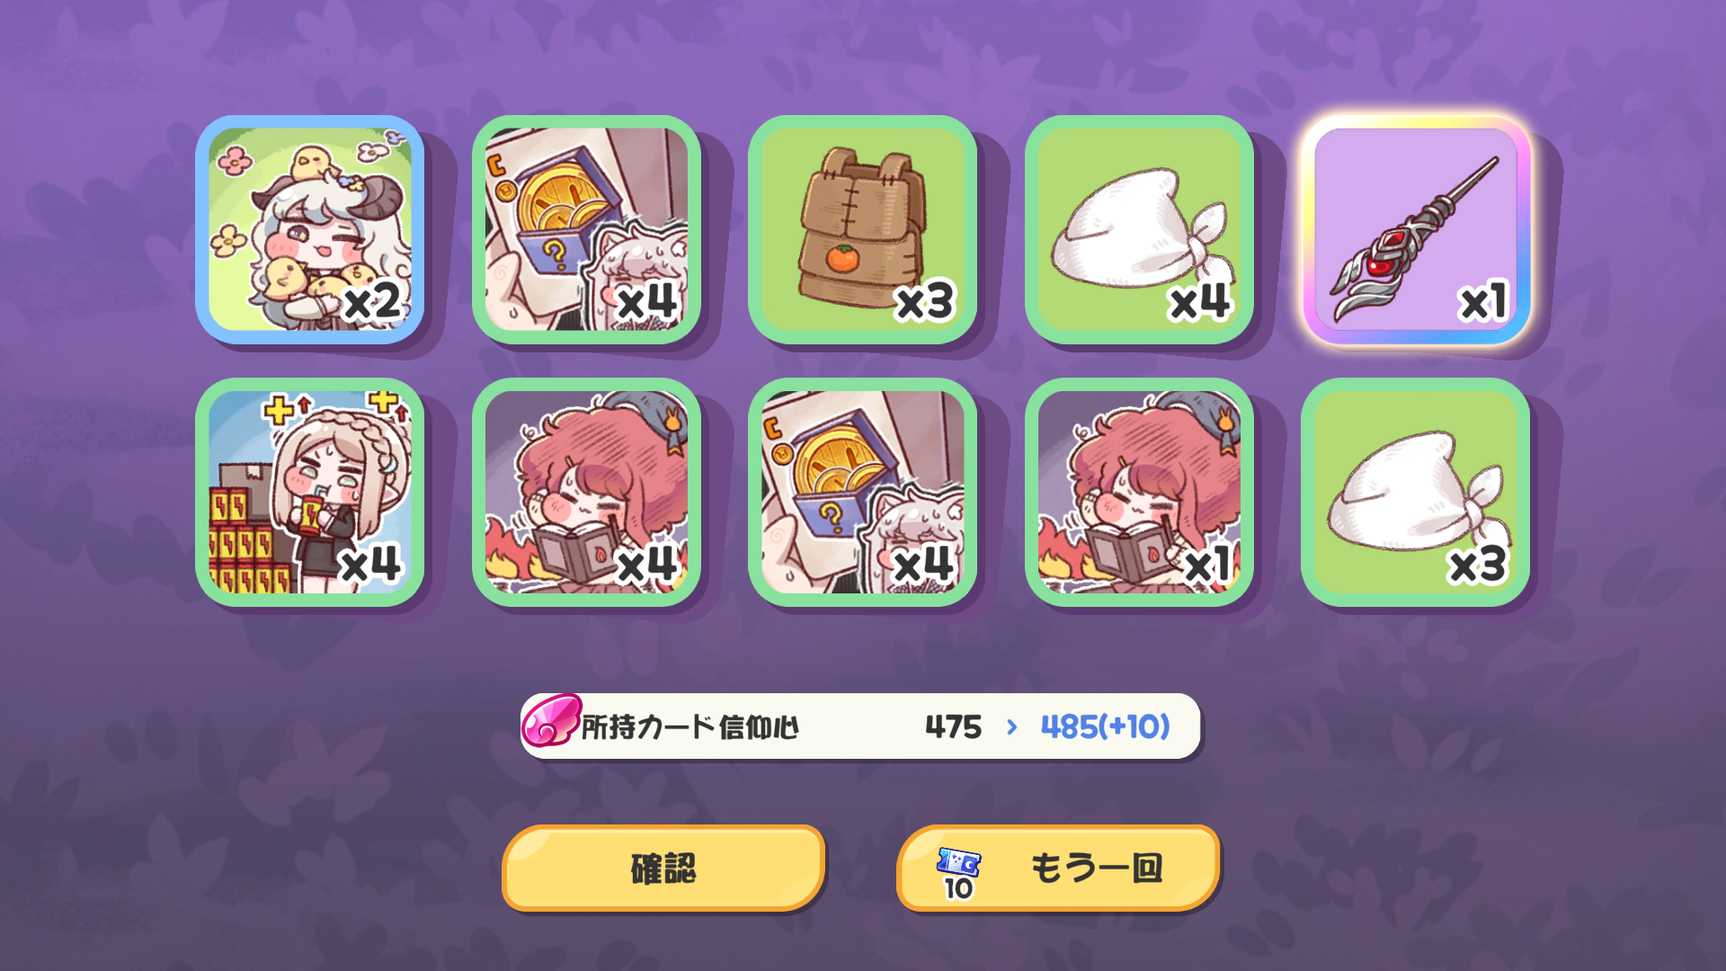This screenshot has height=971, width=1726.
Task: Click the もう一回 draw again button
Action: [1058, 869]
